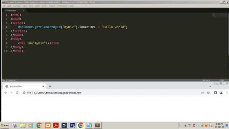The height and width of the screenshot is (129, 229).
Task: Open Sublime File menu
Action: tap(4, 6)
